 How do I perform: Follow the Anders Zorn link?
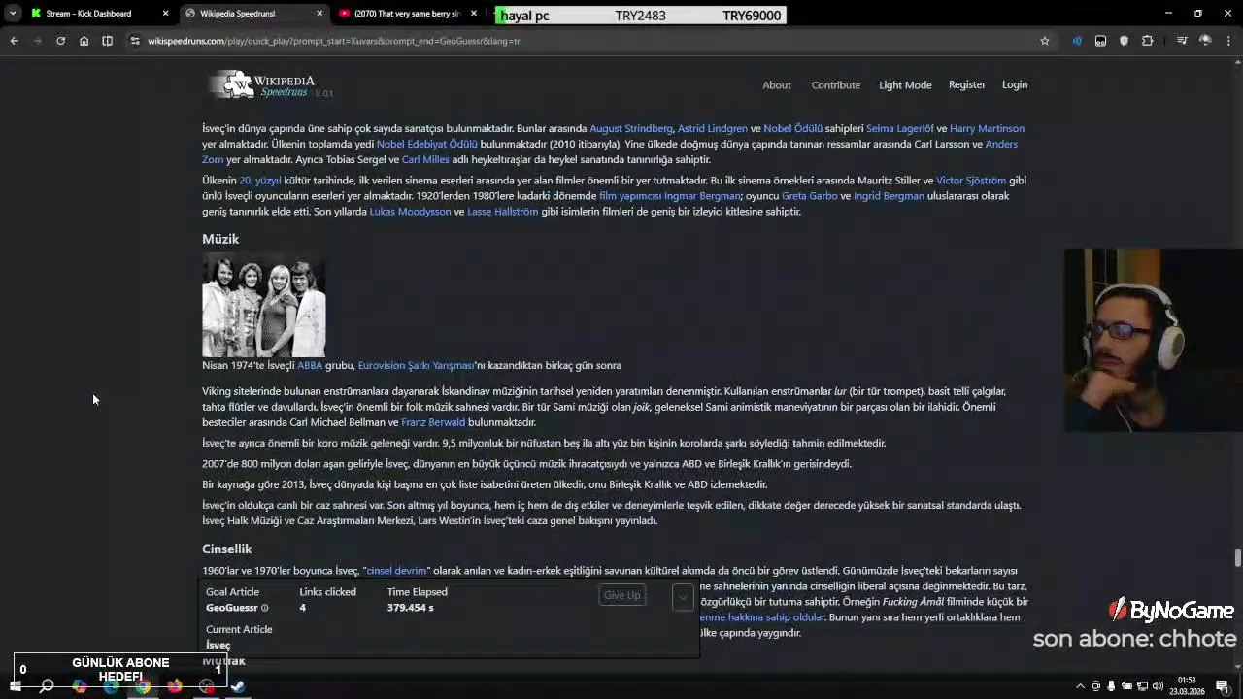1001,144
